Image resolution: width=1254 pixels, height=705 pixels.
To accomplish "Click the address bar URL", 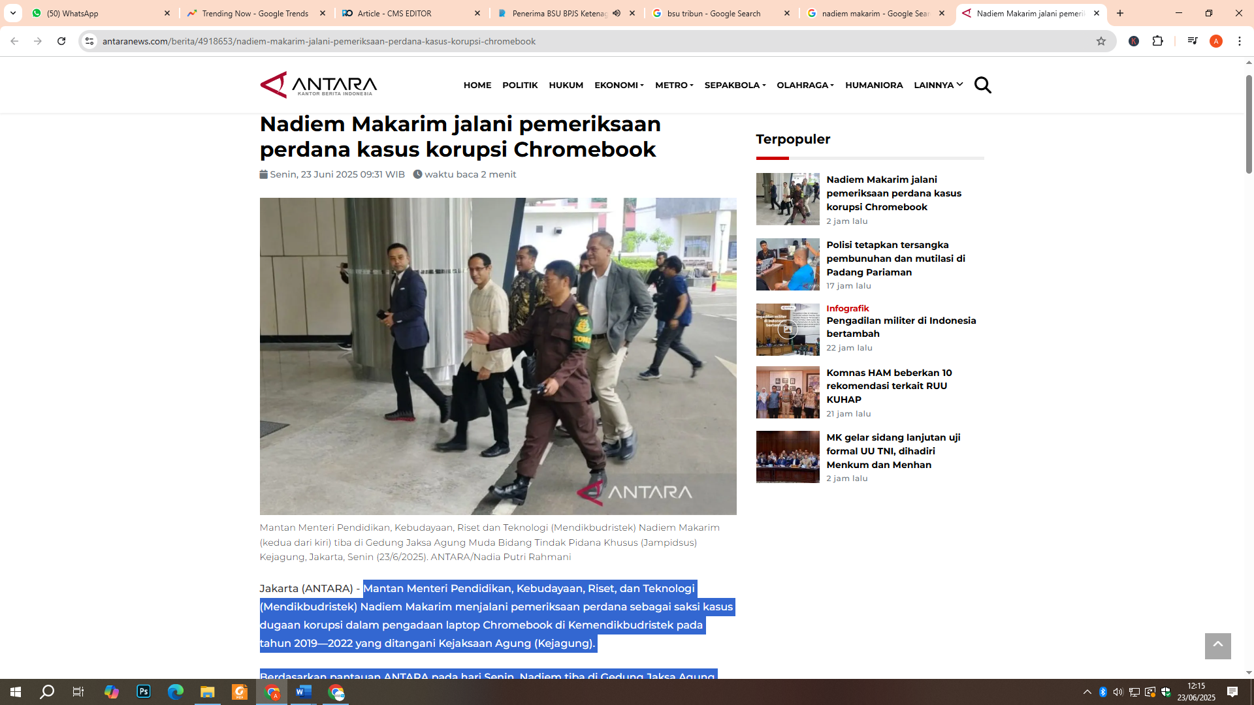I will (x=319, y=41).
